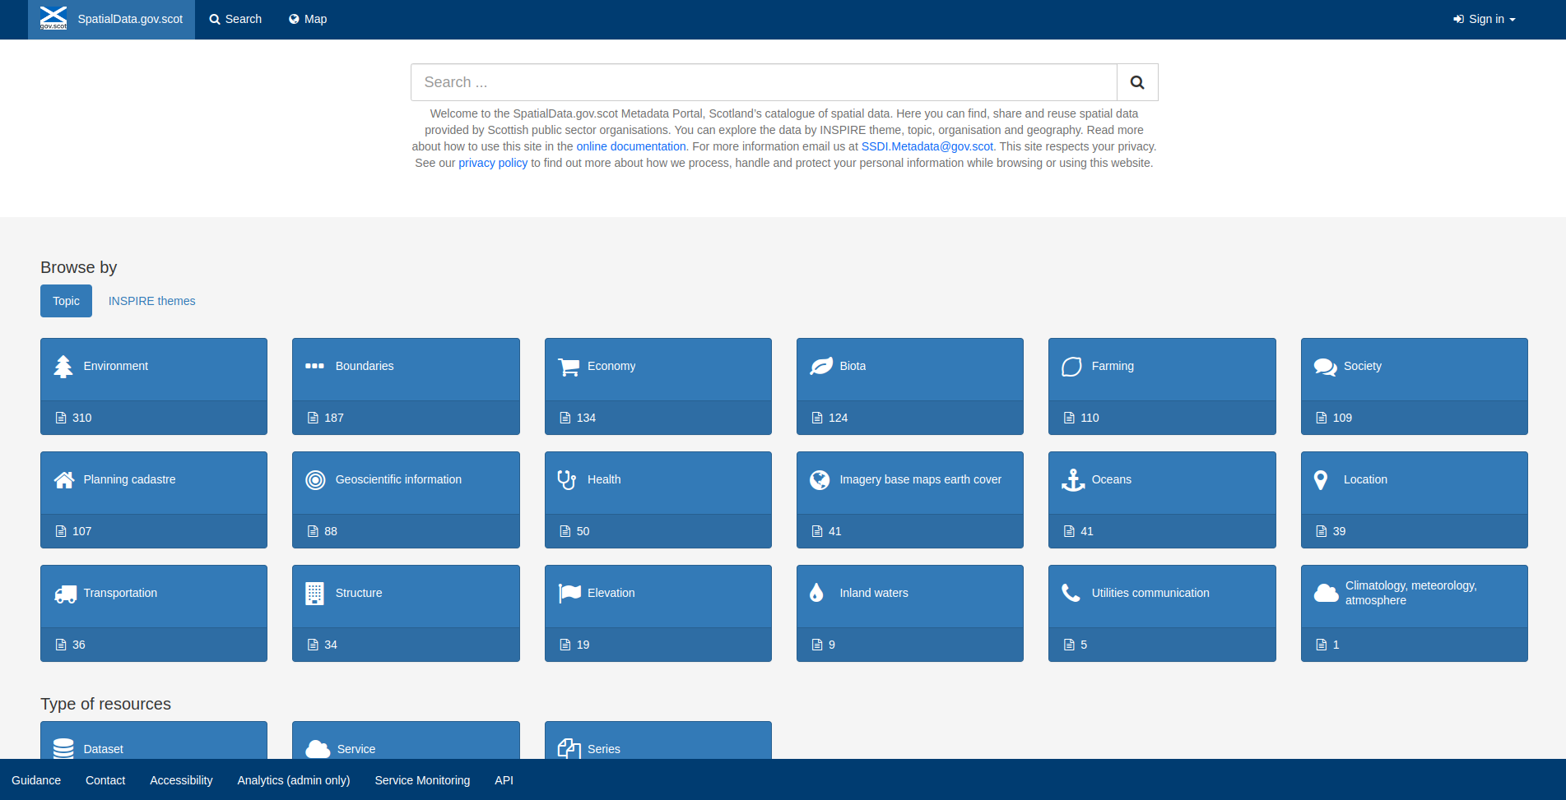Screen dimensions: 1566x800
Task: Click the Economy record count 134
Action: click(586, 418)
